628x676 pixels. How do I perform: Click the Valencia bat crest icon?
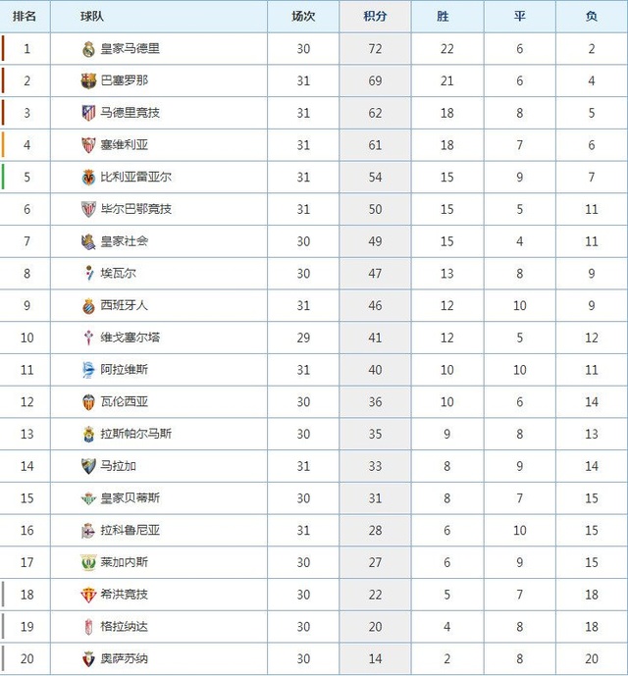click(88, 402)
